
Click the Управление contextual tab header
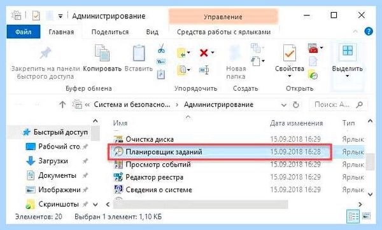[223, 17]
